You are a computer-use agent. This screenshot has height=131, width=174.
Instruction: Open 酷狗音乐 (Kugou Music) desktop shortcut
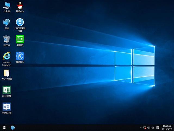[20, 56]
